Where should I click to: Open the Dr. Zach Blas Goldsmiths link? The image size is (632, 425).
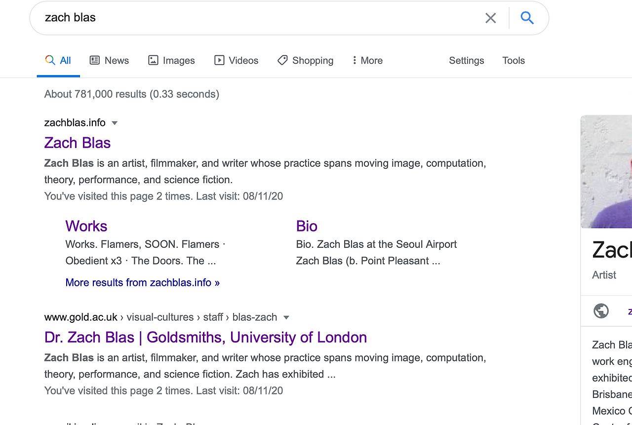[205, 337]
